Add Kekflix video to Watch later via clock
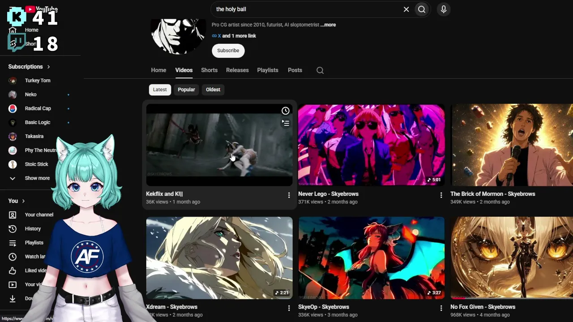 286,111
